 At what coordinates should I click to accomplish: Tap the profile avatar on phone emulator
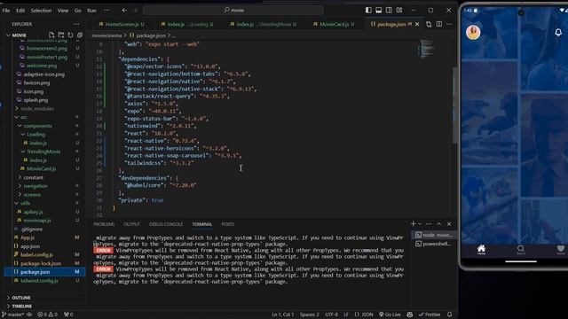[x=473, y=32]
